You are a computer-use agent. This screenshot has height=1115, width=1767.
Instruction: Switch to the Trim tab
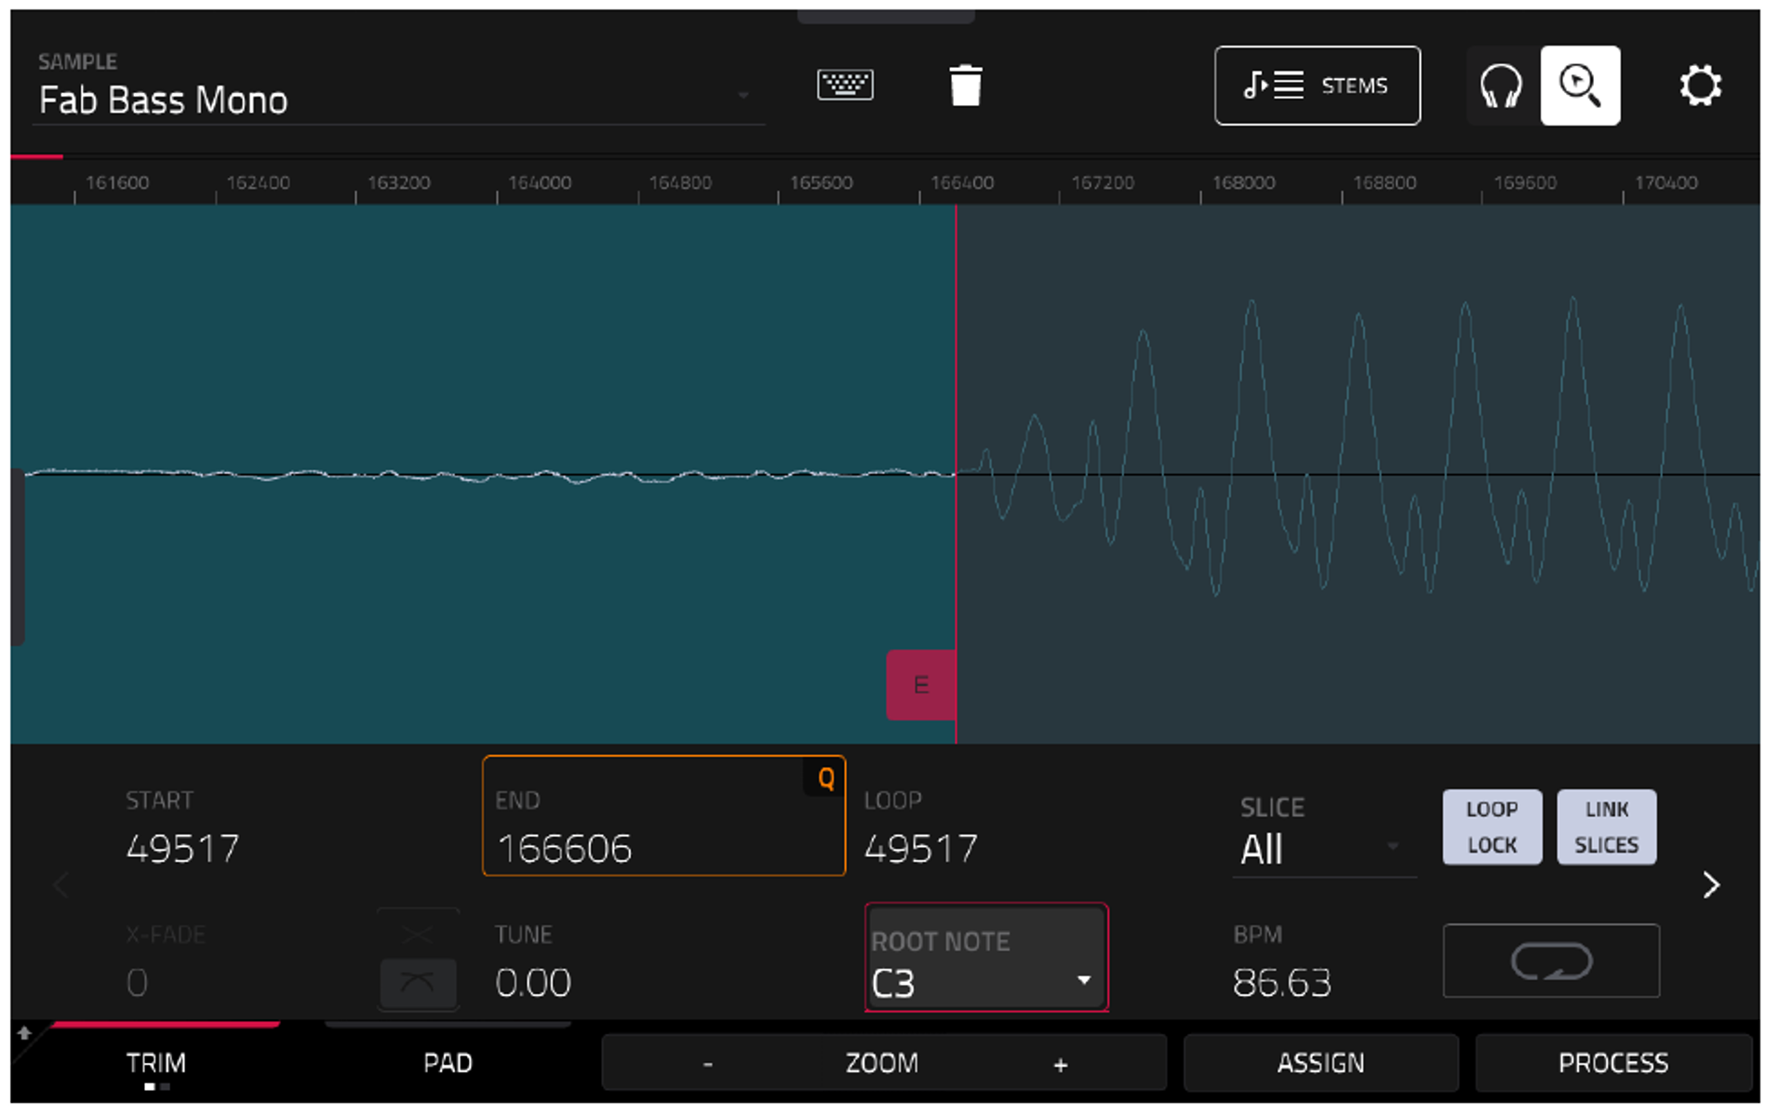click(x=155, y=1063)
